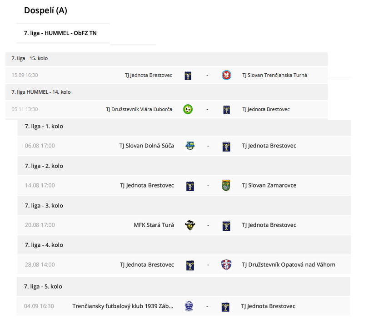Click the TJ Družstevník Vlára Ľuborča green ball crest
Viewport: 369px width, 320px height.
(188, 109)
